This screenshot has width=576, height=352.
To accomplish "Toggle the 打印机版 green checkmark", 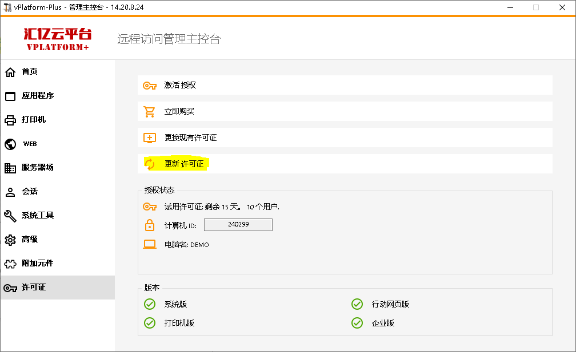I will [150, 323].
